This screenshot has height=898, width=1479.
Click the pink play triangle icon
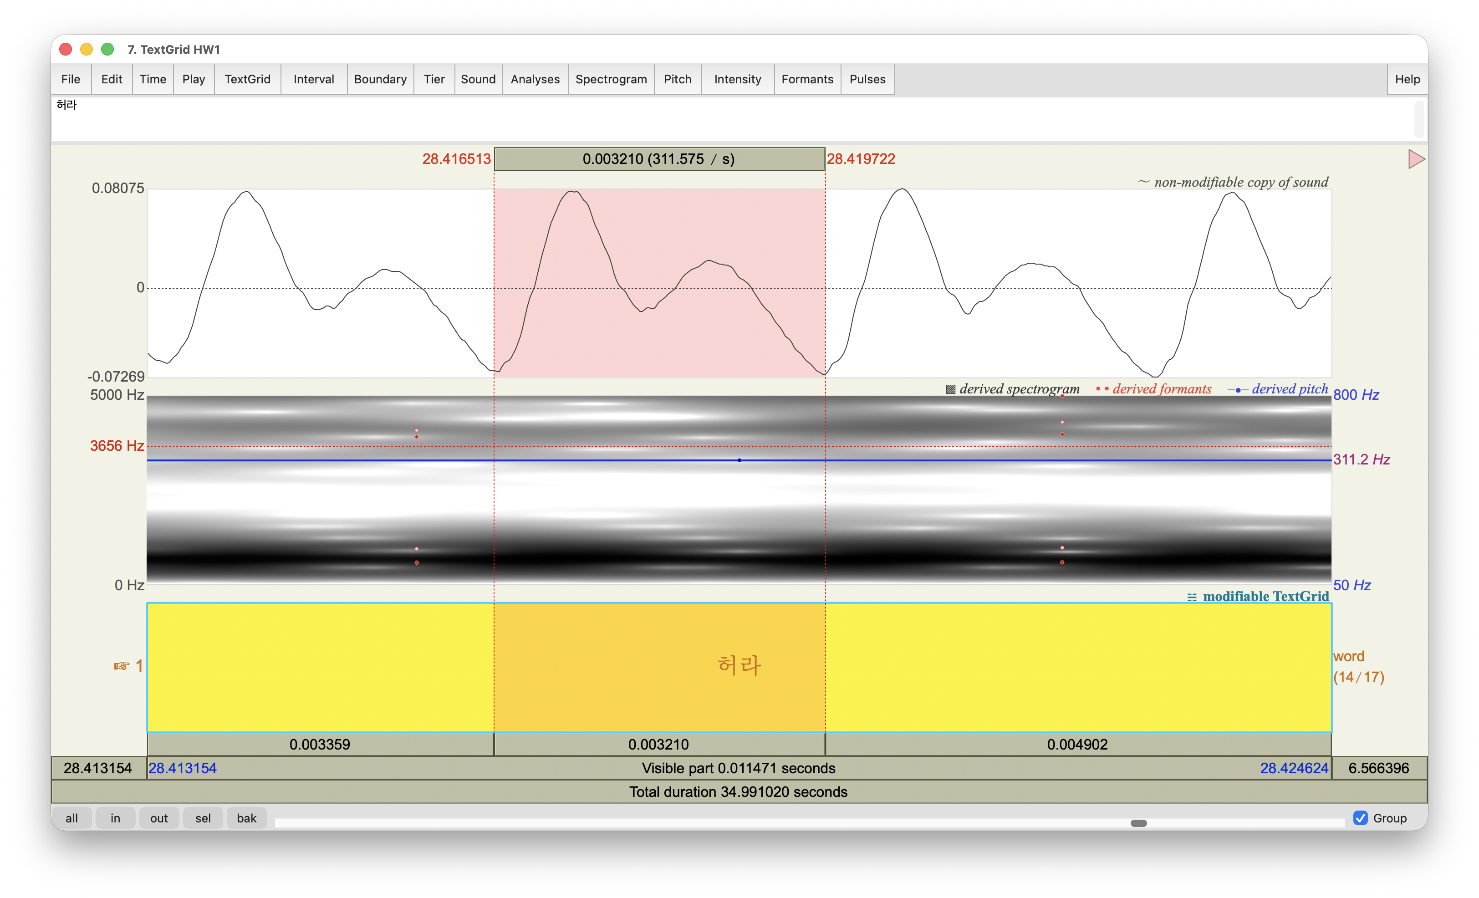click(1415, 159)
